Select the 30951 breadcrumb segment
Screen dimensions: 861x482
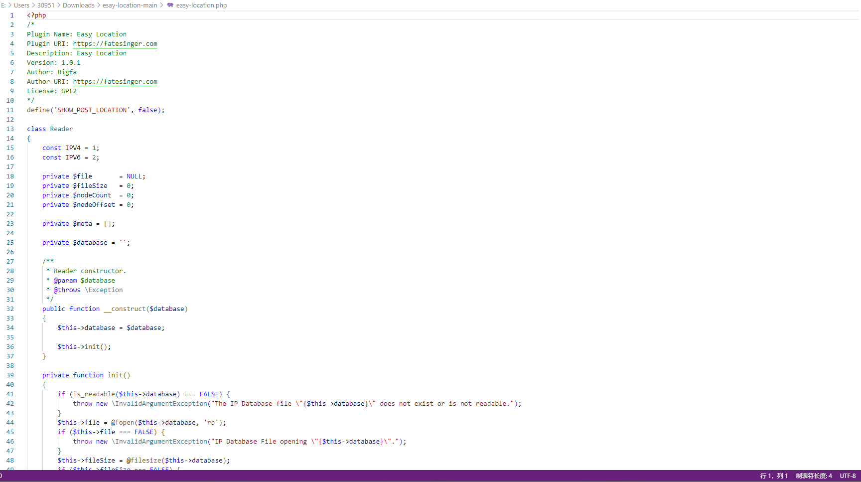click(x=46, y=5)
